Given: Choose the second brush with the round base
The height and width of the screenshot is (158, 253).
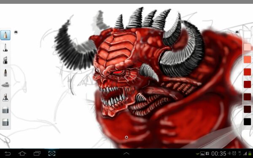Looking at the screenshot, I should point(5,48).
